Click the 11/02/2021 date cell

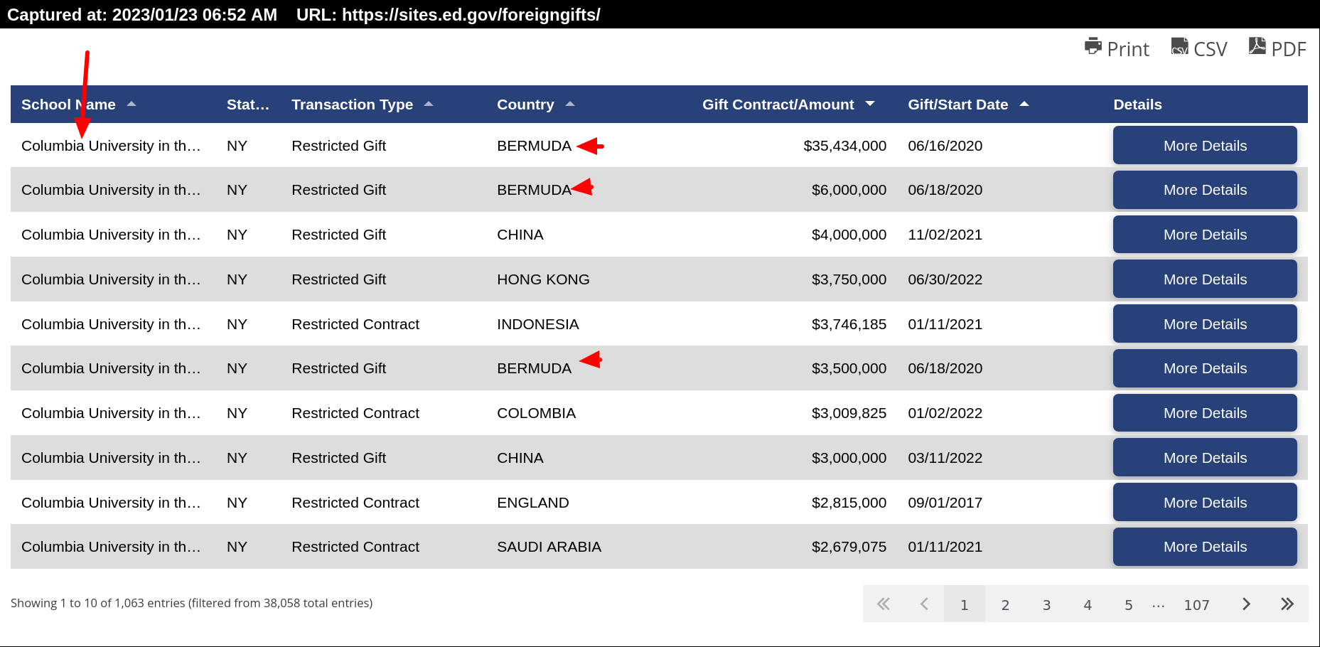point(945,235)
